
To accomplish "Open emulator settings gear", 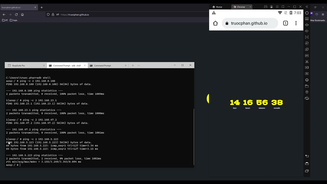I will pyautogui.click(x=307, y=13).
